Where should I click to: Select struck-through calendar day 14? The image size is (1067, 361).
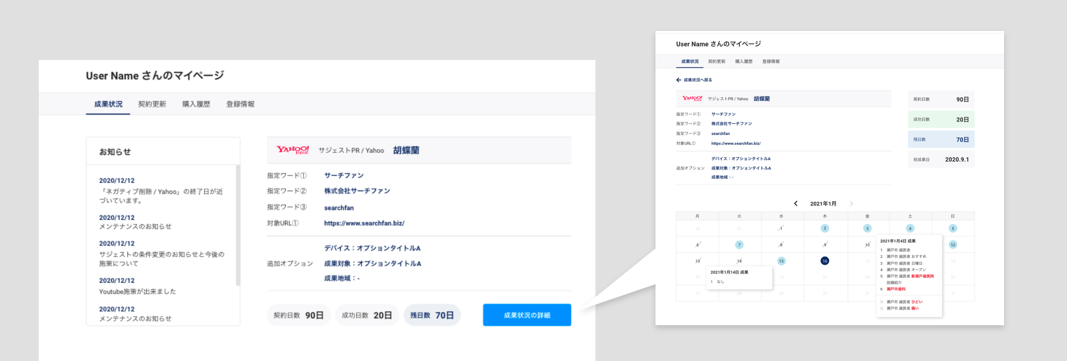tap(739, 261)
